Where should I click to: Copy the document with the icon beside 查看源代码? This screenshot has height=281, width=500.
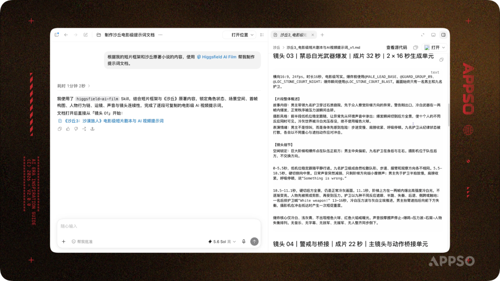(415, 48)
